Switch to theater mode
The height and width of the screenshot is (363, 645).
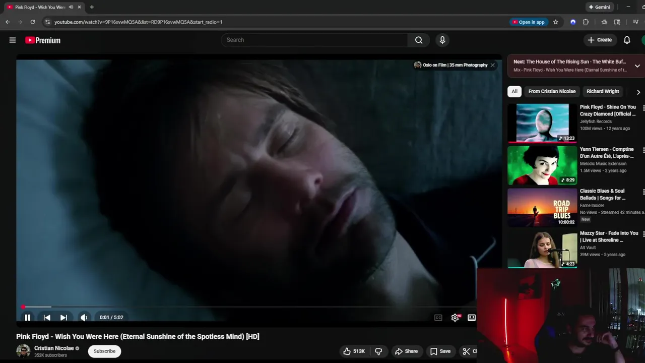point(472,318)
